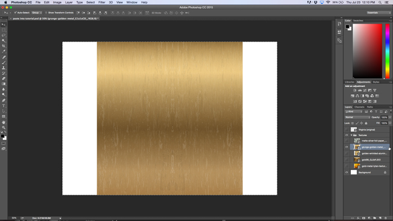Image resolution: width=393 pixels, height=221 pixels.
Task: Open the Filter menu
Action: [x=102, y=2]
